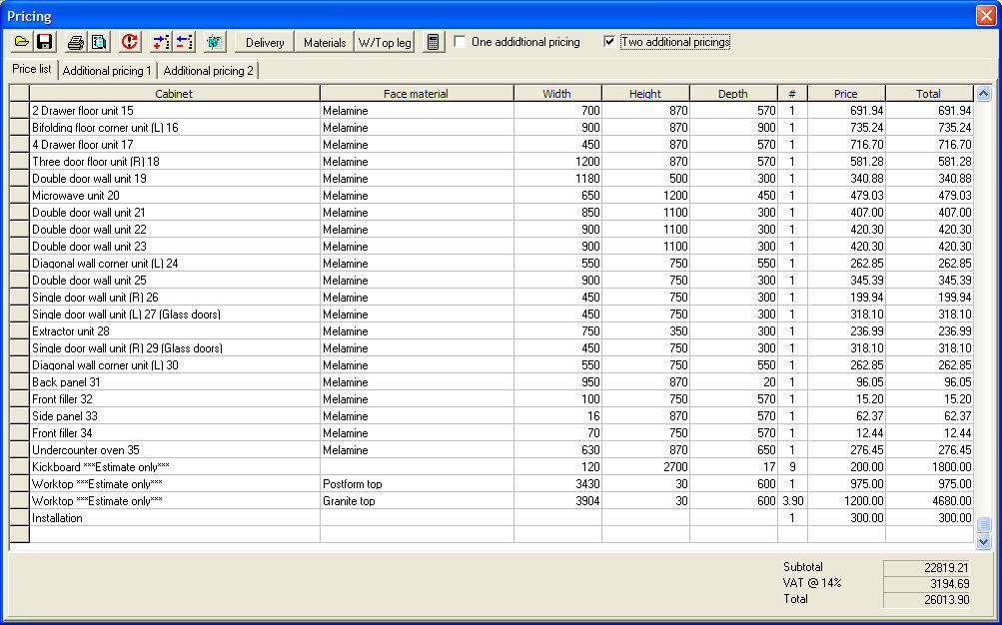Click the Kickboard quantity cell showing 9
The width and height of the screenshot is (1002, 625).
point(792,466)
